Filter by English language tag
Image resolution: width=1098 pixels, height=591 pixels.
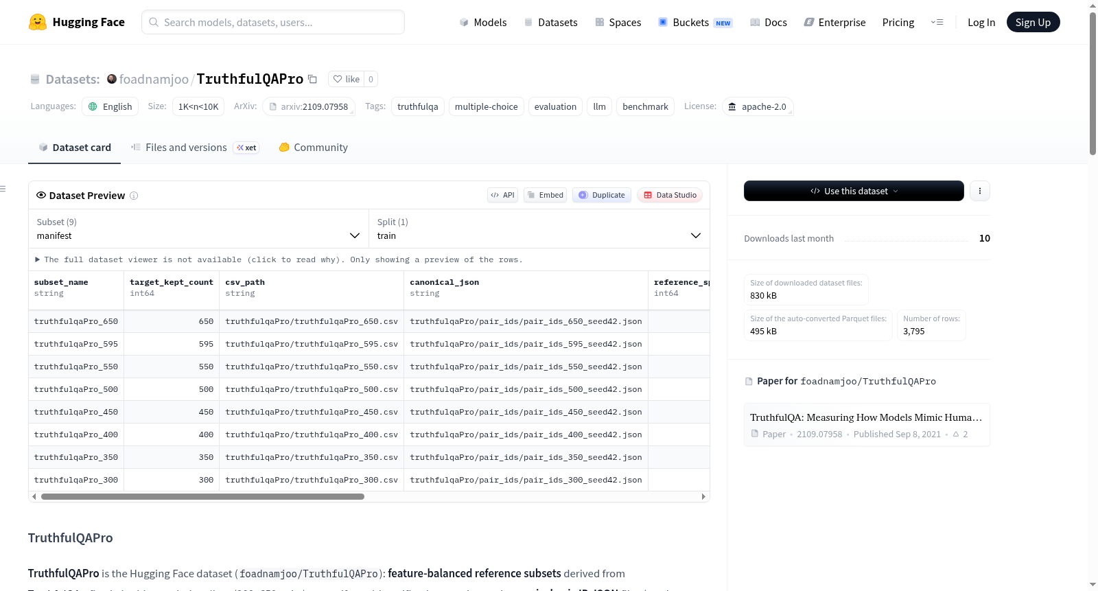(110, 106)
